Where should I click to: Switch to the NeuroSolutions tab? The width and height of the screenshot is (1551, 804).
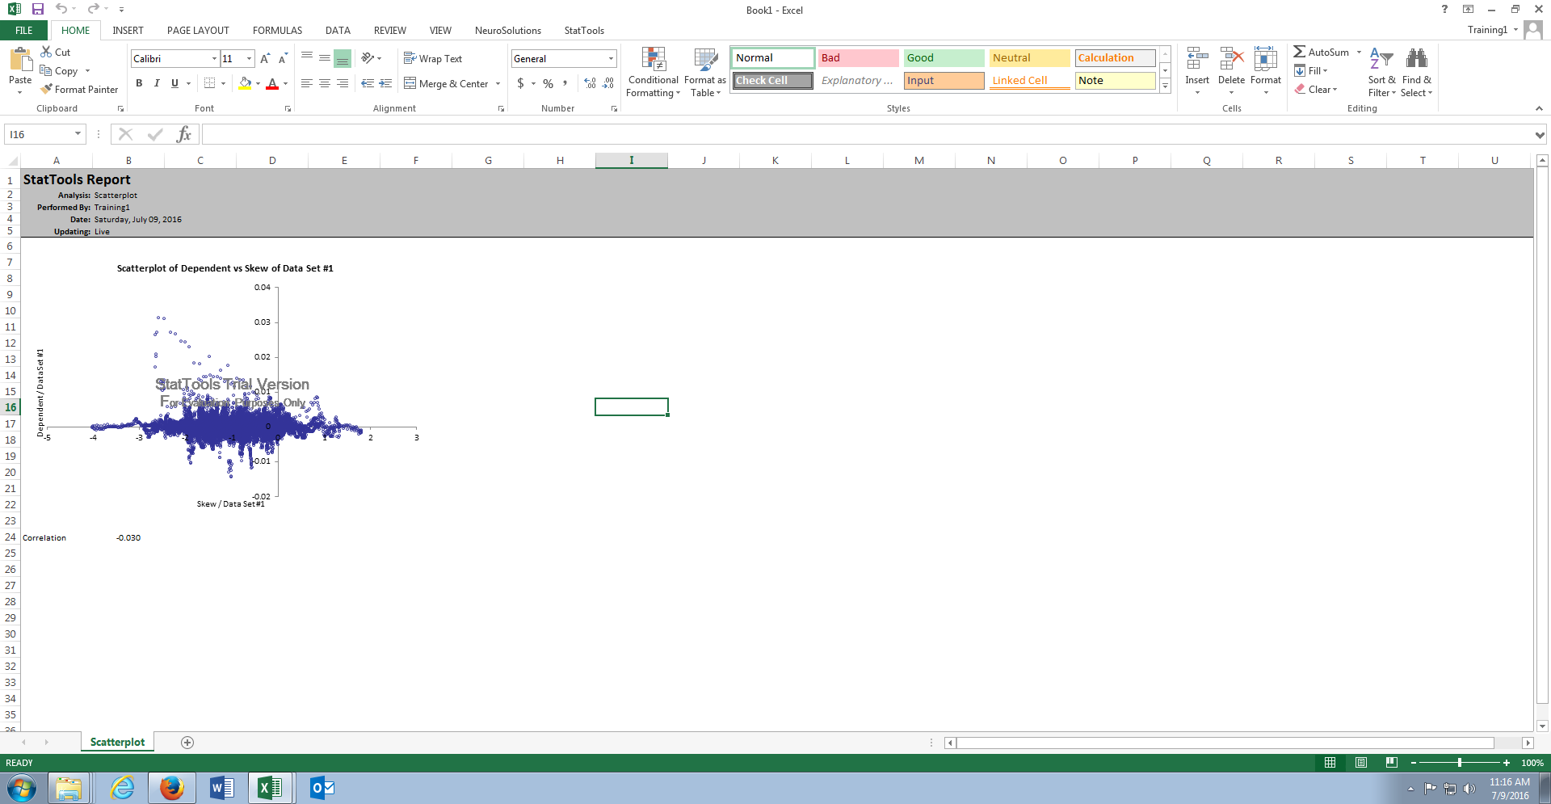pyautogui.click(x=508, y=30)
